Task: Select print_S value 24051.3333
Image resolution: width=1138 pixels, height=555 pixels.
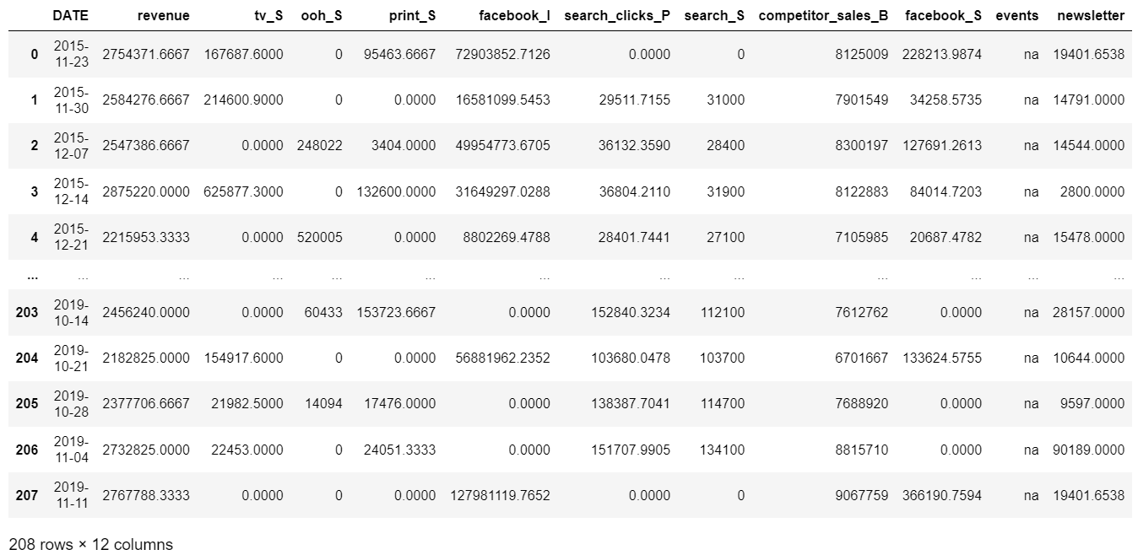Action: click(x=400, y=450)
